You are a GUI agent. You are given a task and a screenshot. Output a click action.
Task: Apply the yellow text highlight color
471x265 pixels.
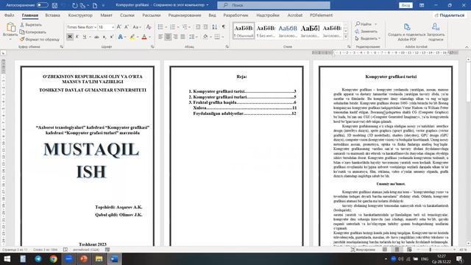pos(132,37)
